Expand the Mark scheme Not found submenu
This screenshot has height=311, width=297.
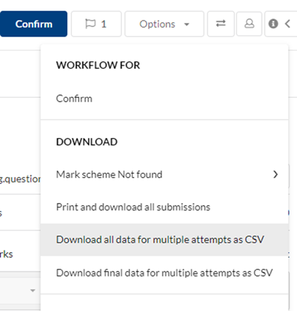point(165,174)
